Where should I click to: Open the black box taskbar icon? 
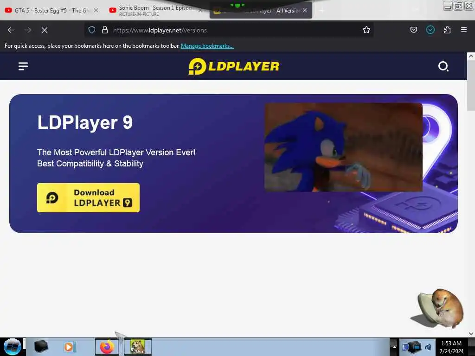[41, 347]
